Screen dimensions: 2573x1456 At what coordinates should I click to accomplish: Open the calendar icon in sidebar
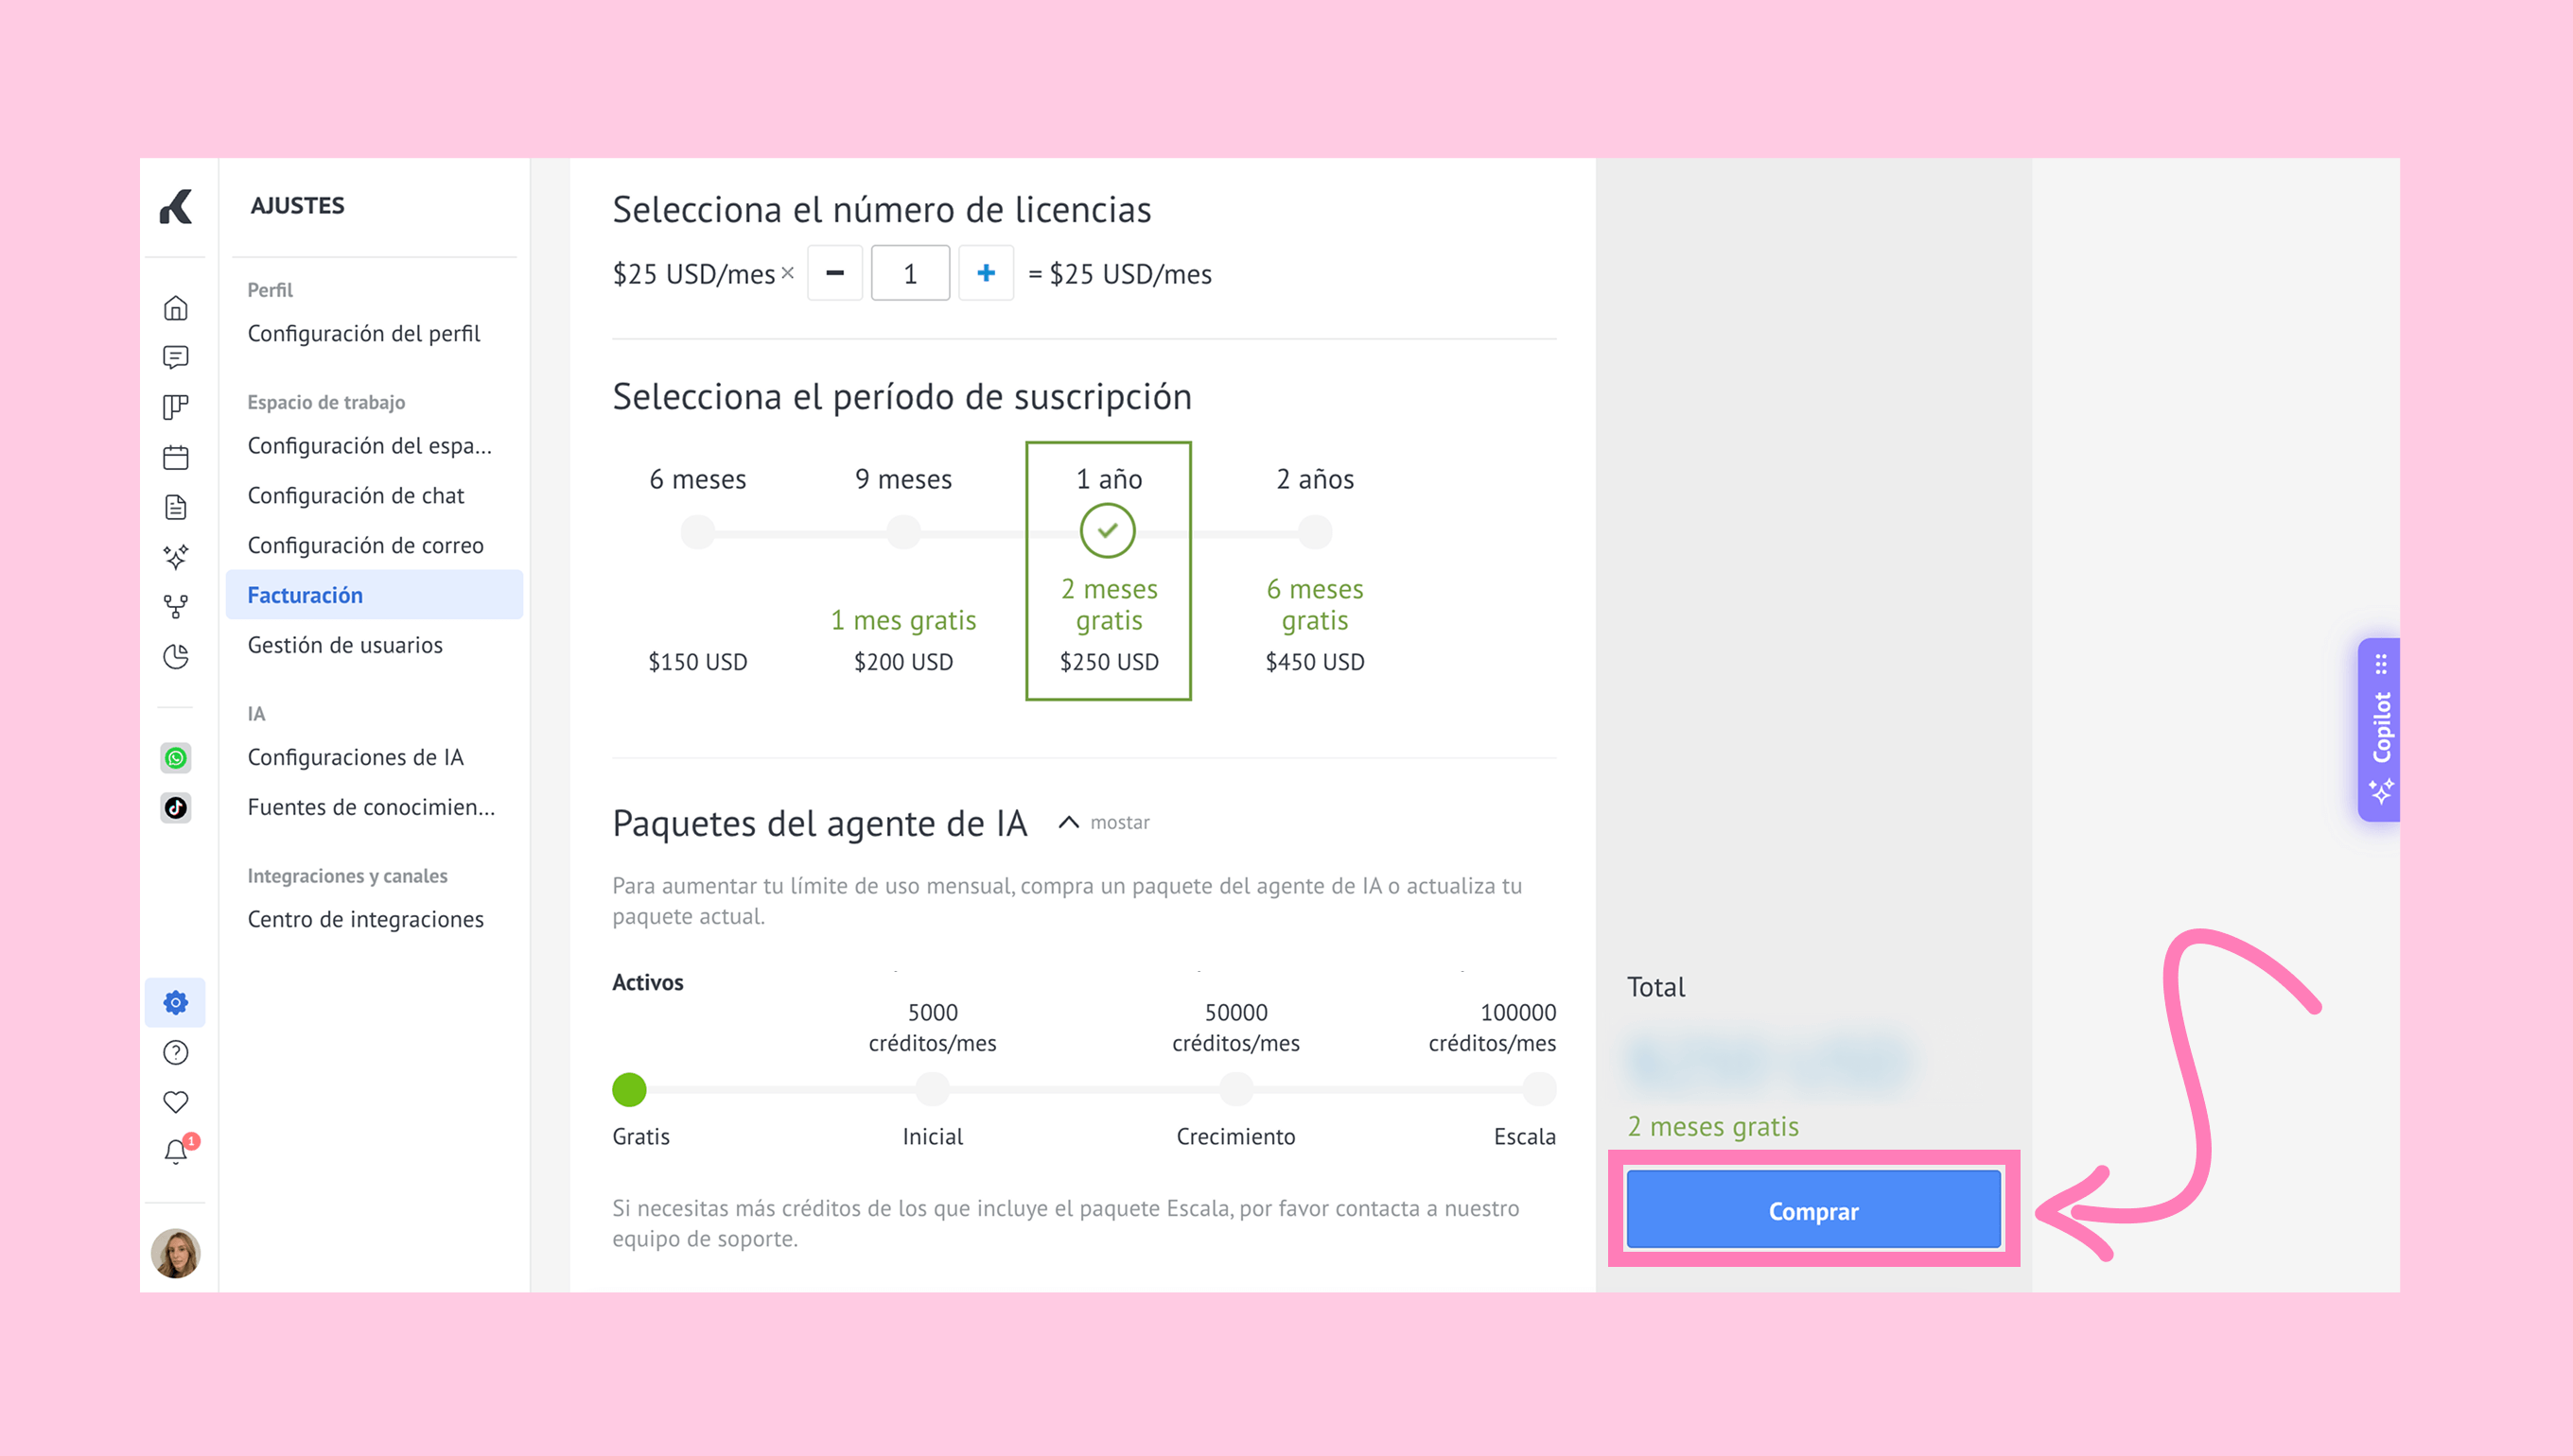coord(176,458)
